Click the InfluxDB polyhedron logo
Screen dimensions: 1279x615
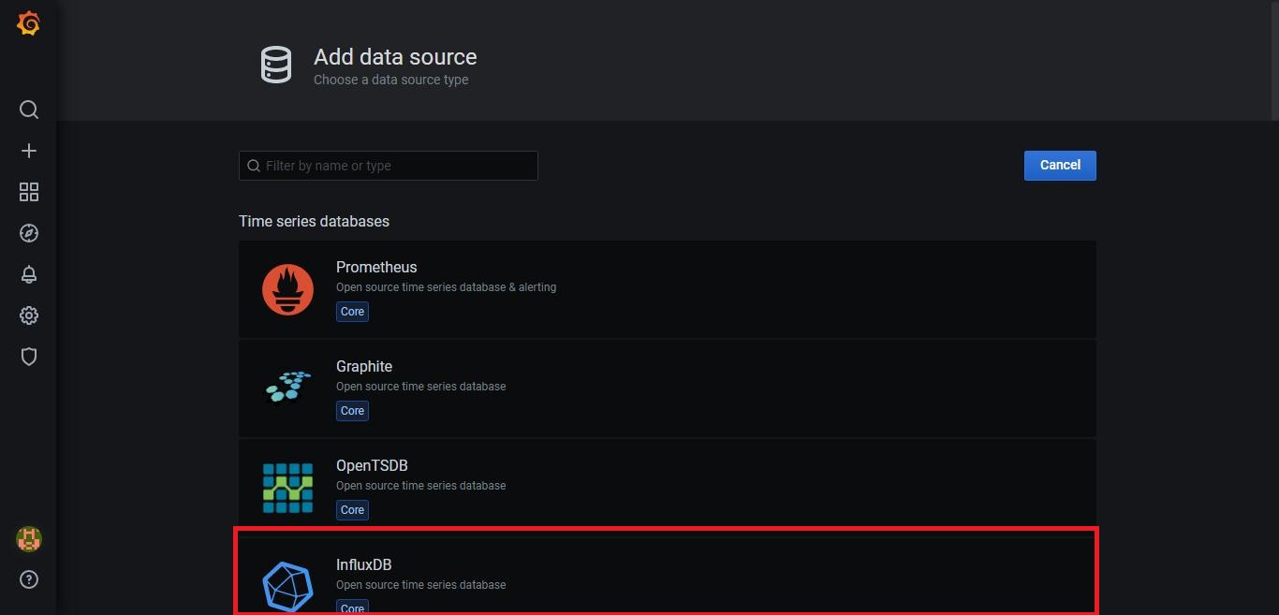287,586
